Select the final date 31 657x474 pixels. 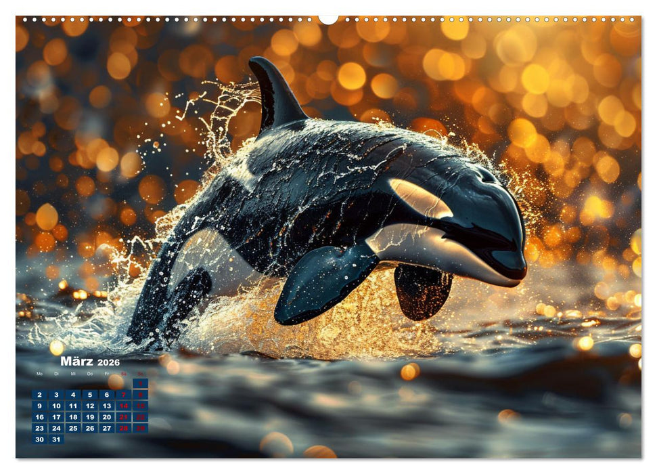[x=56, y=439]
